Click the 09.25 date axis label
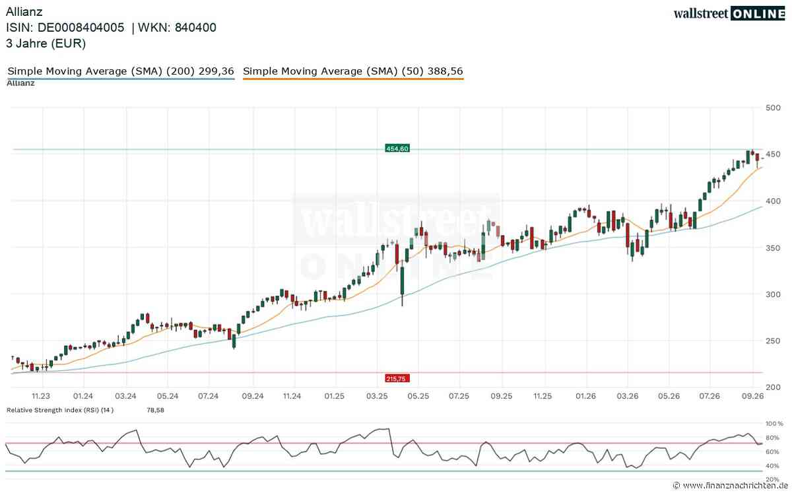This screenshot has width=792, height=495. pyautogui.click(x=502, y=396)
